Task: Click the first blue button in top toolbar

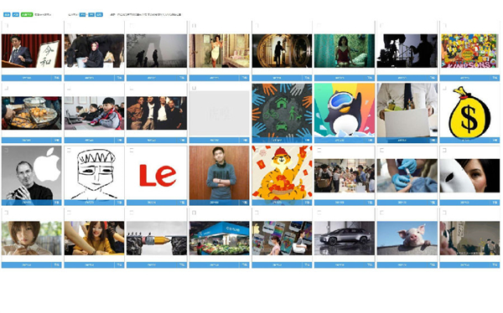Action: click(x=7, y=14)
